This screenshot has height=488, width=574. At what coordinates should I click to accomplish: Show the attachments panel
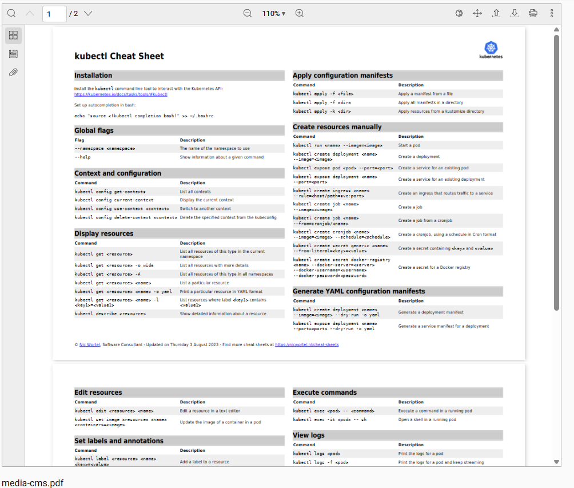click(x=13, y=72)
